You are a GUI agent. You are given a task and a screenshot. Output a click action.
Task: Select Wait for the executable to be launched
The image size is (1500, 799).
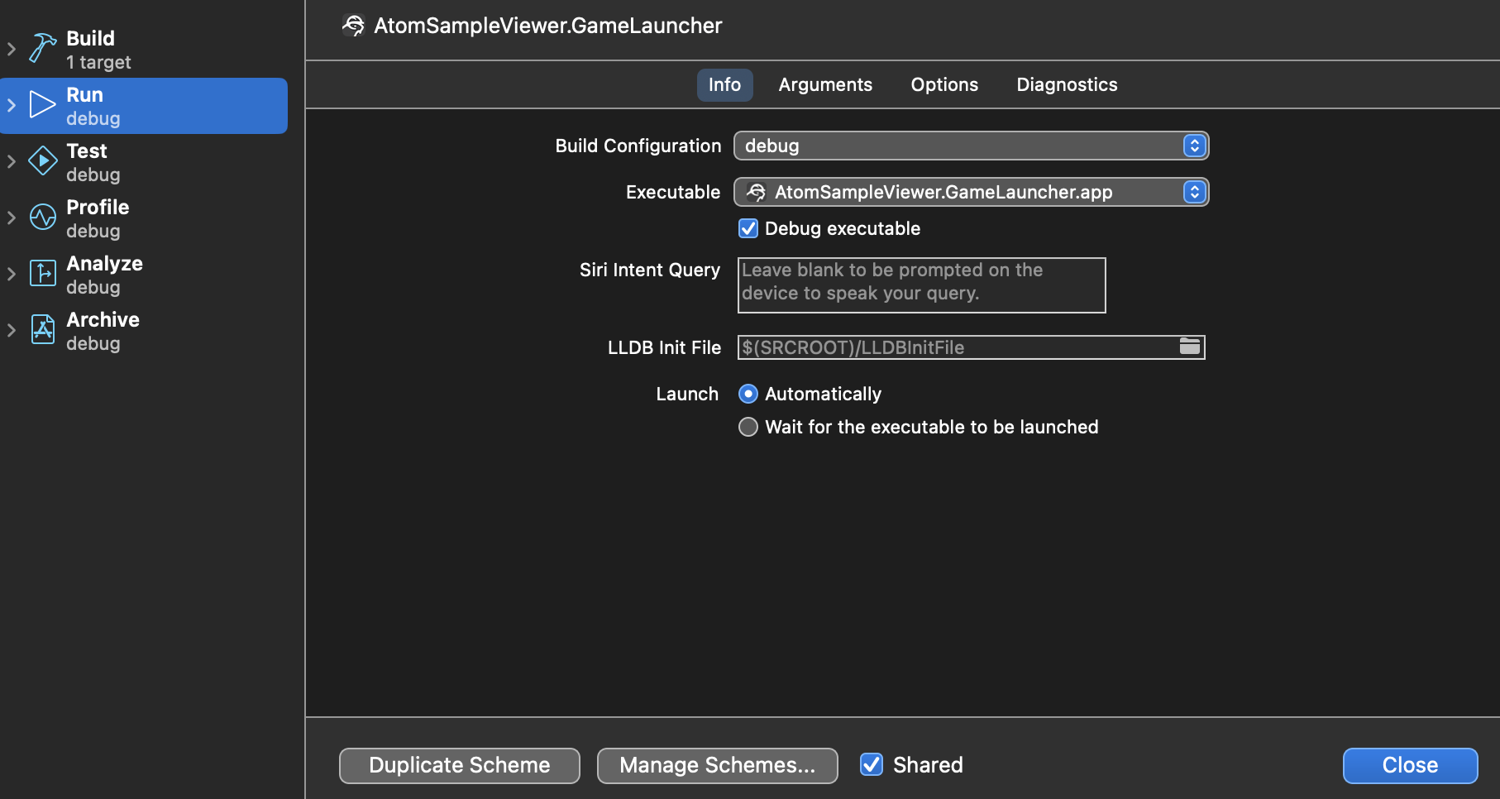point(748,427)
